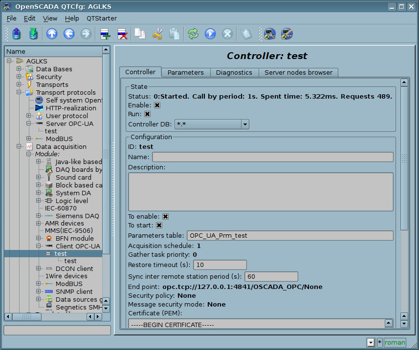Screen dimensions: 419x350
Task: Launch the second QTStarter module icon
Action: (x=287, y=34)
